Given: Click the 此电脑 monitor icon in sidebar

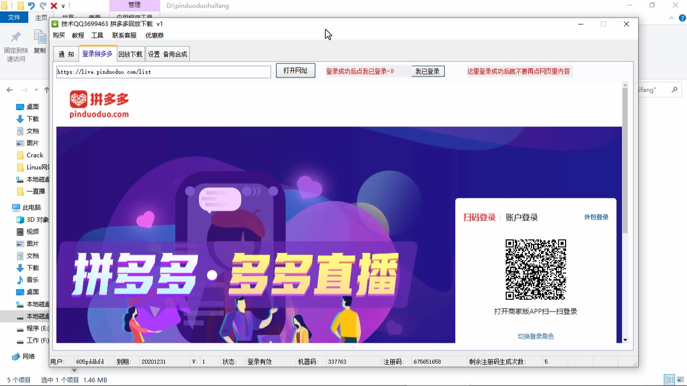Looking at the screenshot, I should point(16,207).
